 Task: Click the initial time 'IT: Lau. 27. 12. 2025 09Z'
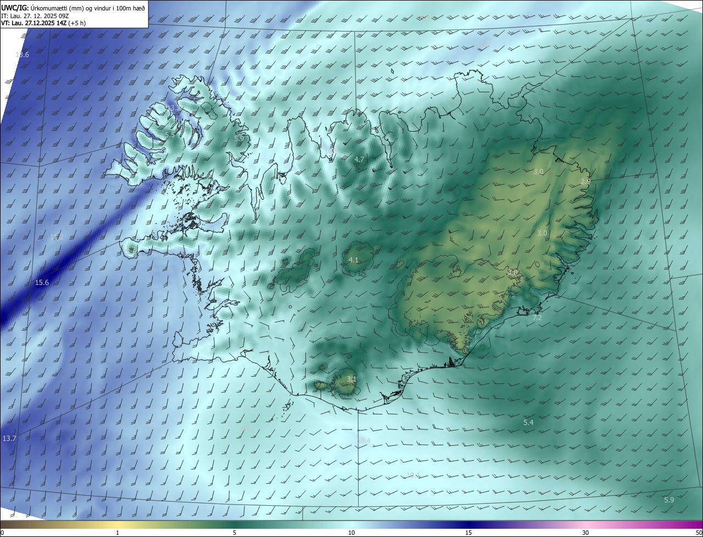[35, 16]
